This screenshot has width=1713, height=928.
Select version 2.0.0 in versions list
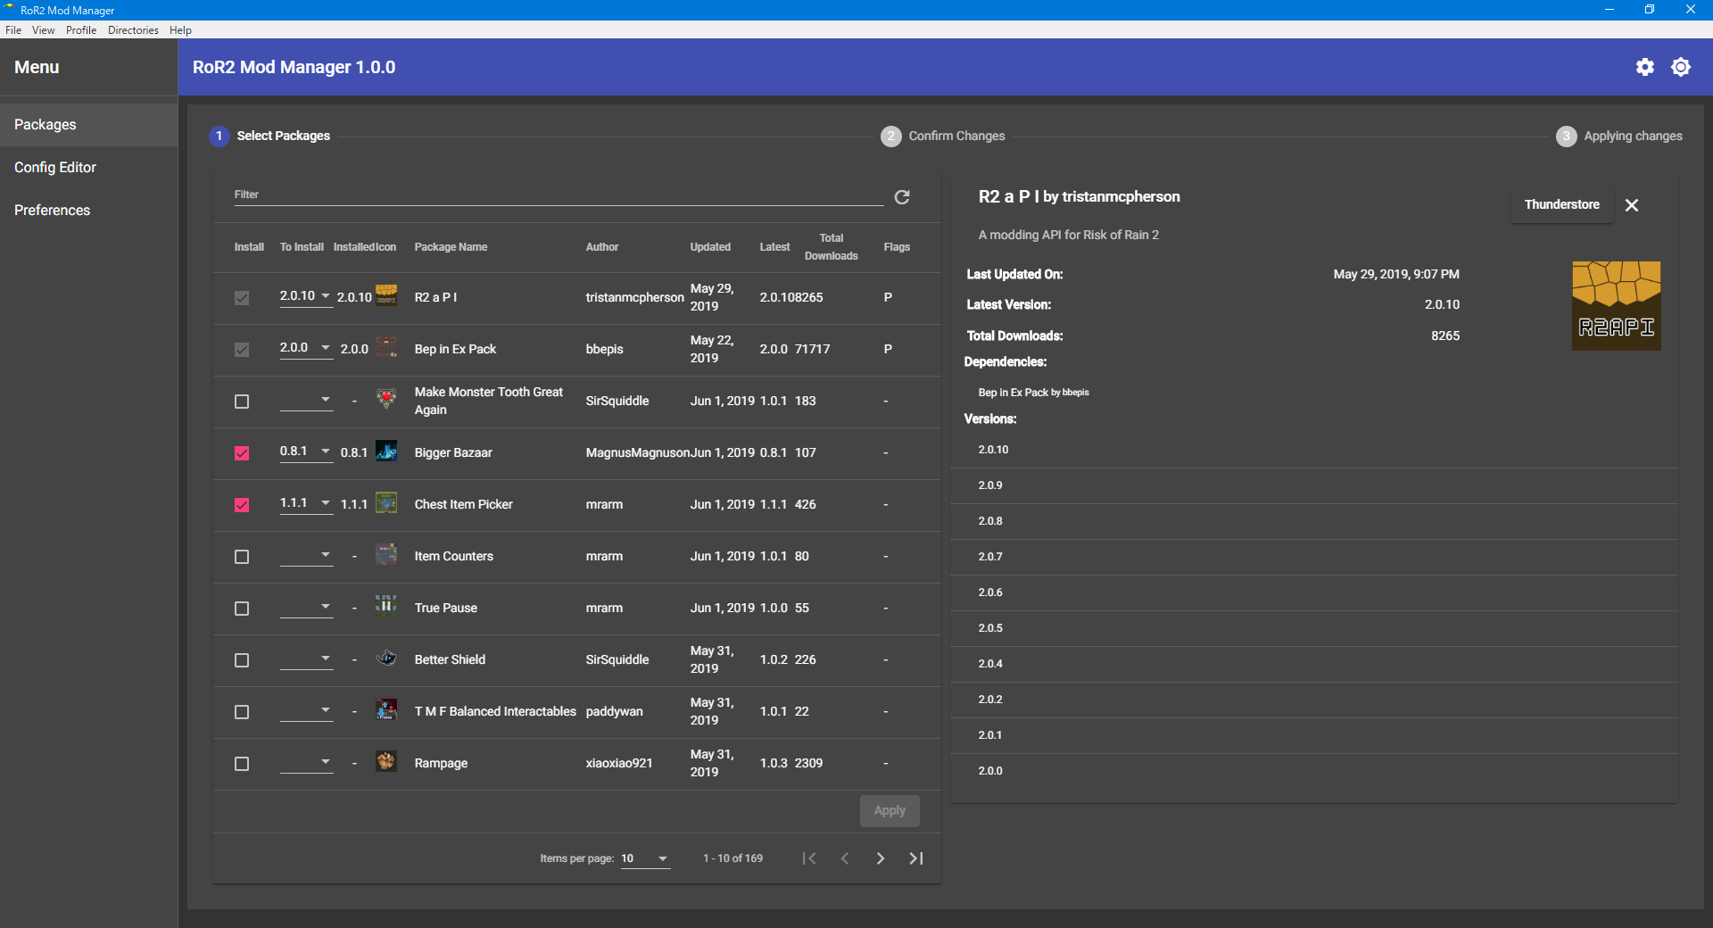(x=1314, y=771)
